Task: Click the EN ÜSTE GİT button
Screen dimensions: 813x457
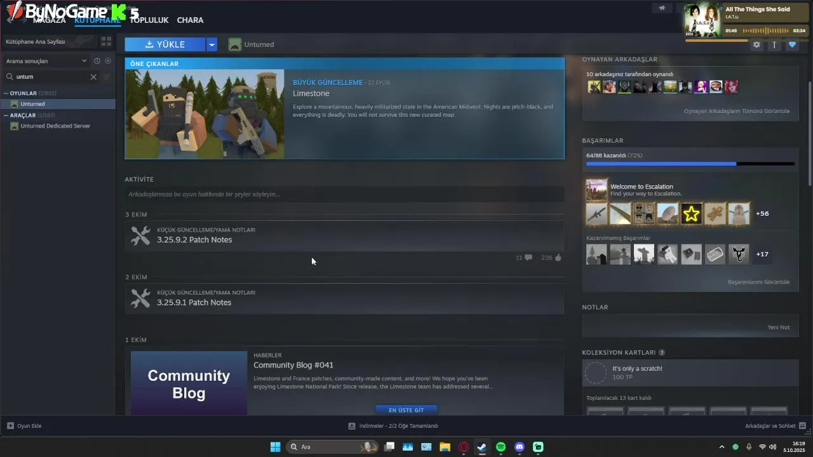Action: (x=406, y=410)
